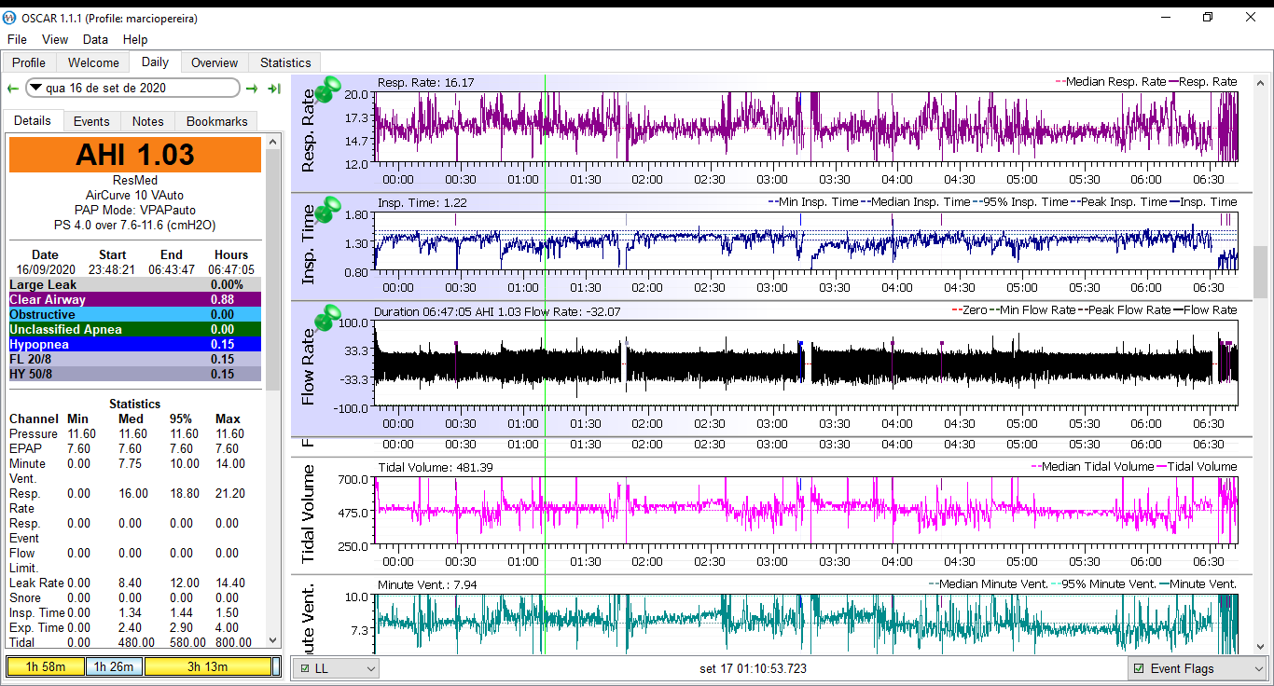Click the purple Clear Airway event row

tap(135, 299)
